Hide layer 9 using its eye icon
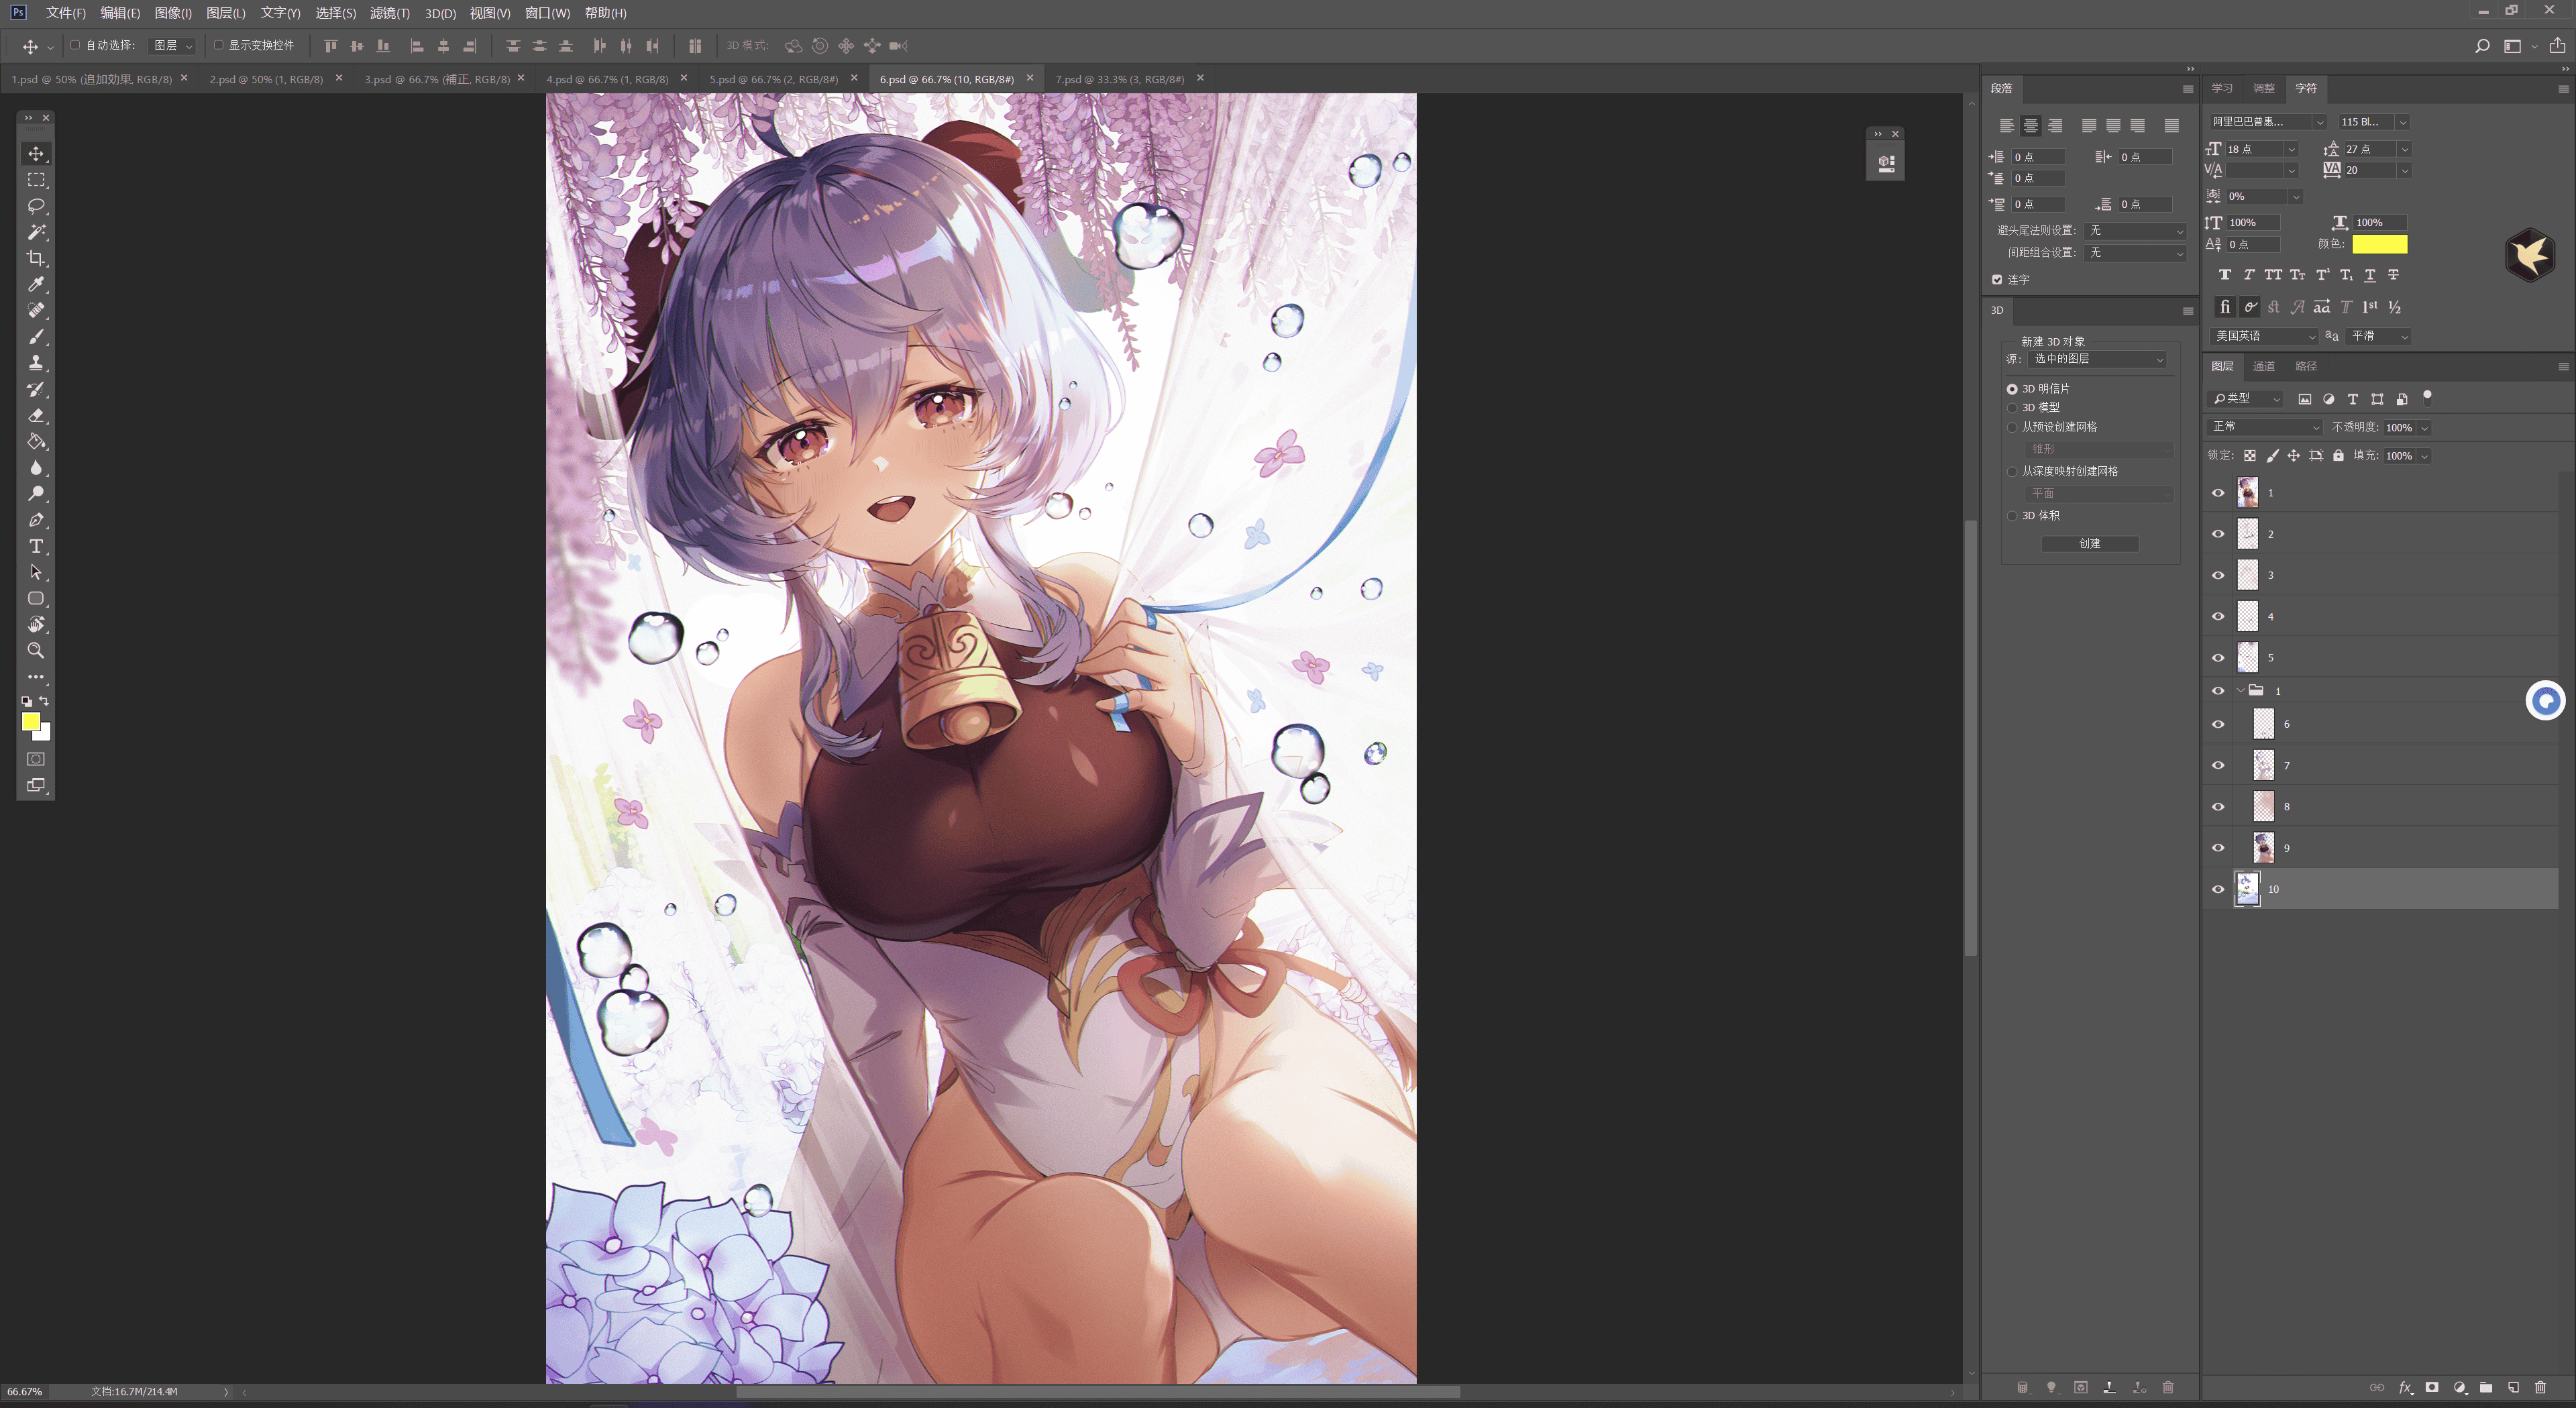The width and height of the screenshot is (2576, 1408). [x=2218, y=848]
